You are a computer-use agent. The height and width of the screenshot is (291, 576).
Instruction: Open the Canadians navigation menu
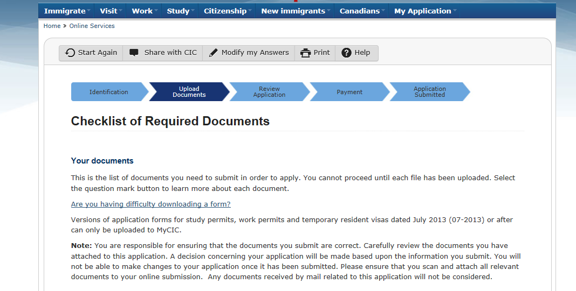[361, 11]
